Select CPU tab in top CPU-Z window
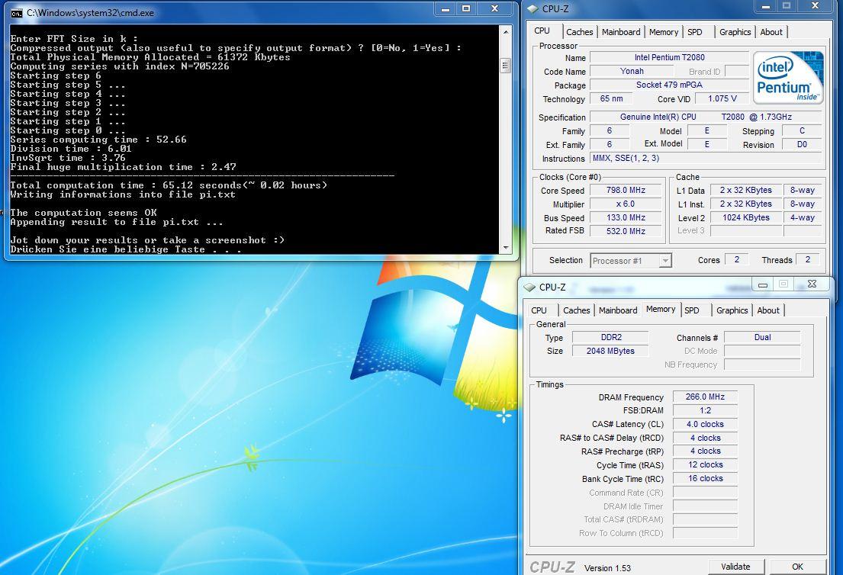843x575 pixels. [x=542, y=31]
